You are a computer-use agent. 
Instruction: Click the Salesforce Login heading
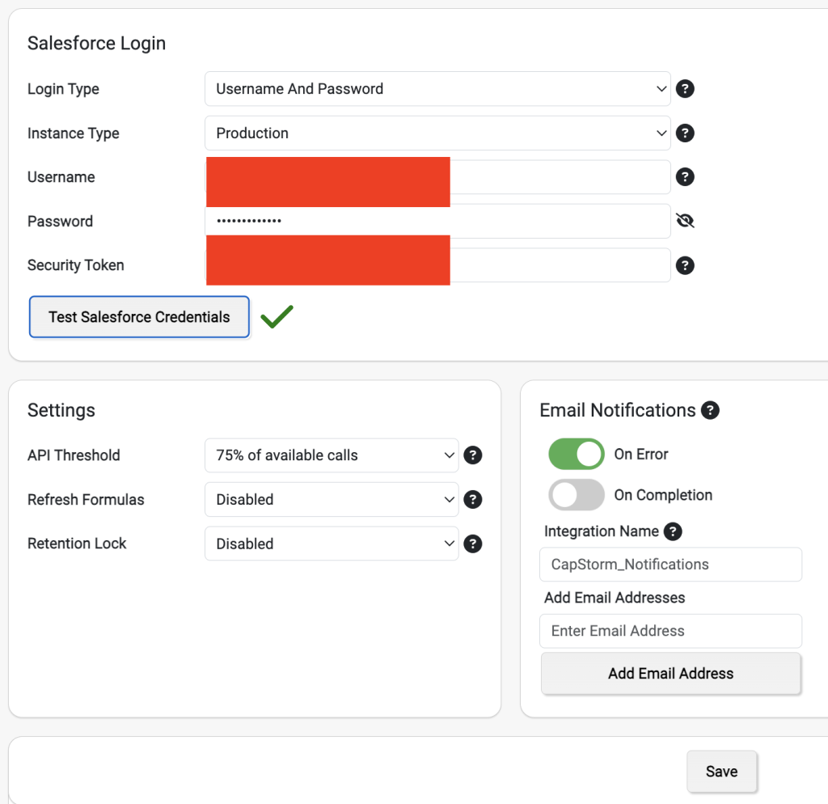[x=97, y=44]
